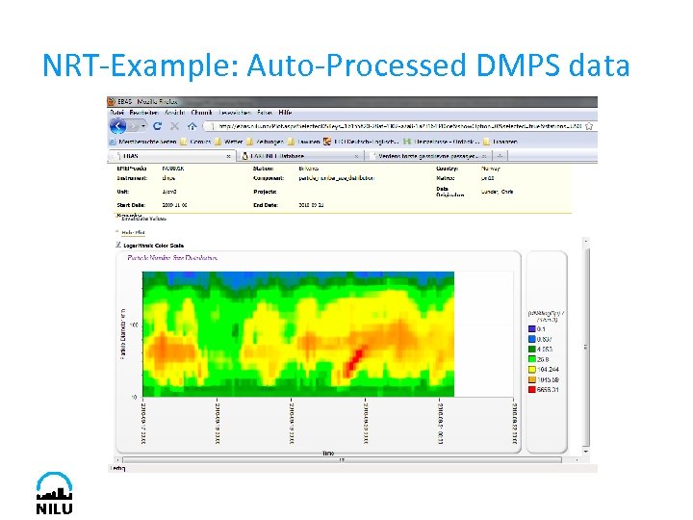The height and width of the screenshot is (520, 693).
Task: Switch to the Verdens beste tab
Action: click(427, 156)
